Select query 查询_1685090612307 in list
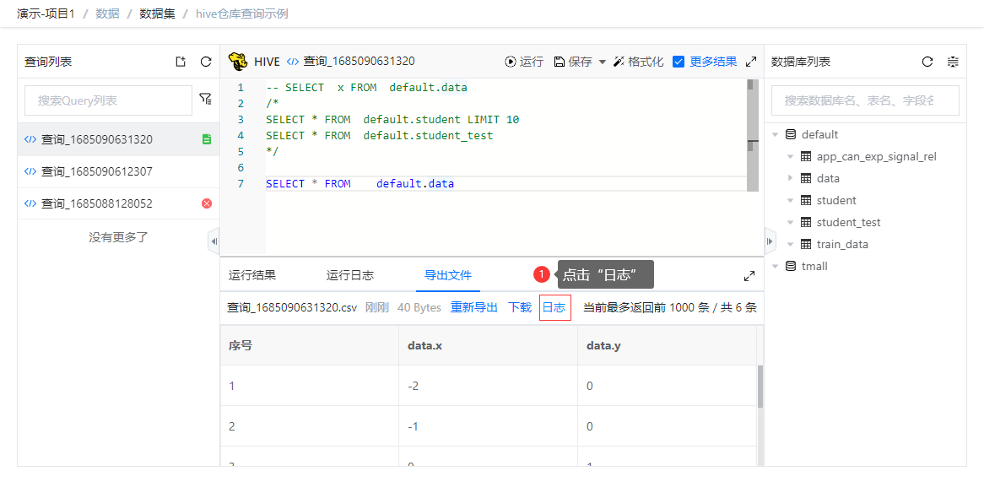This screenshot has width=984, height=482. (x=119, y=171)
